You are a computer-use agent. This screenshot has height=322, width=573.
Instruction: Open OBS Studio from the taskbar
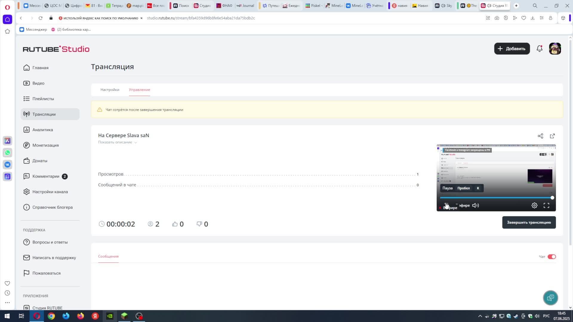pyautogui.click(x=139, y=316)
